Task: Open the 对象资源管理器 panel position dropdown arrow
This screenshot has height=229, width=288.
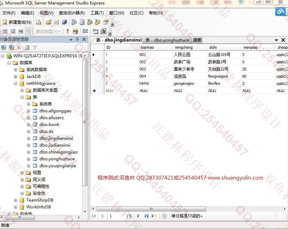Action: coord(71,40)
